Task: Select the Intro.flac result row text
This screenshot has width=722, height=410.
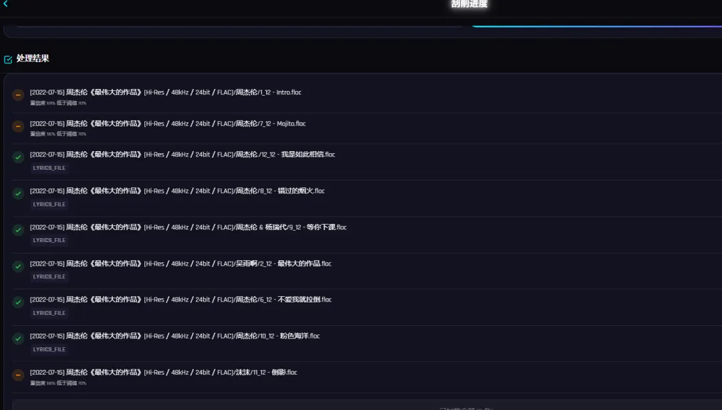Action: (166, 92)
